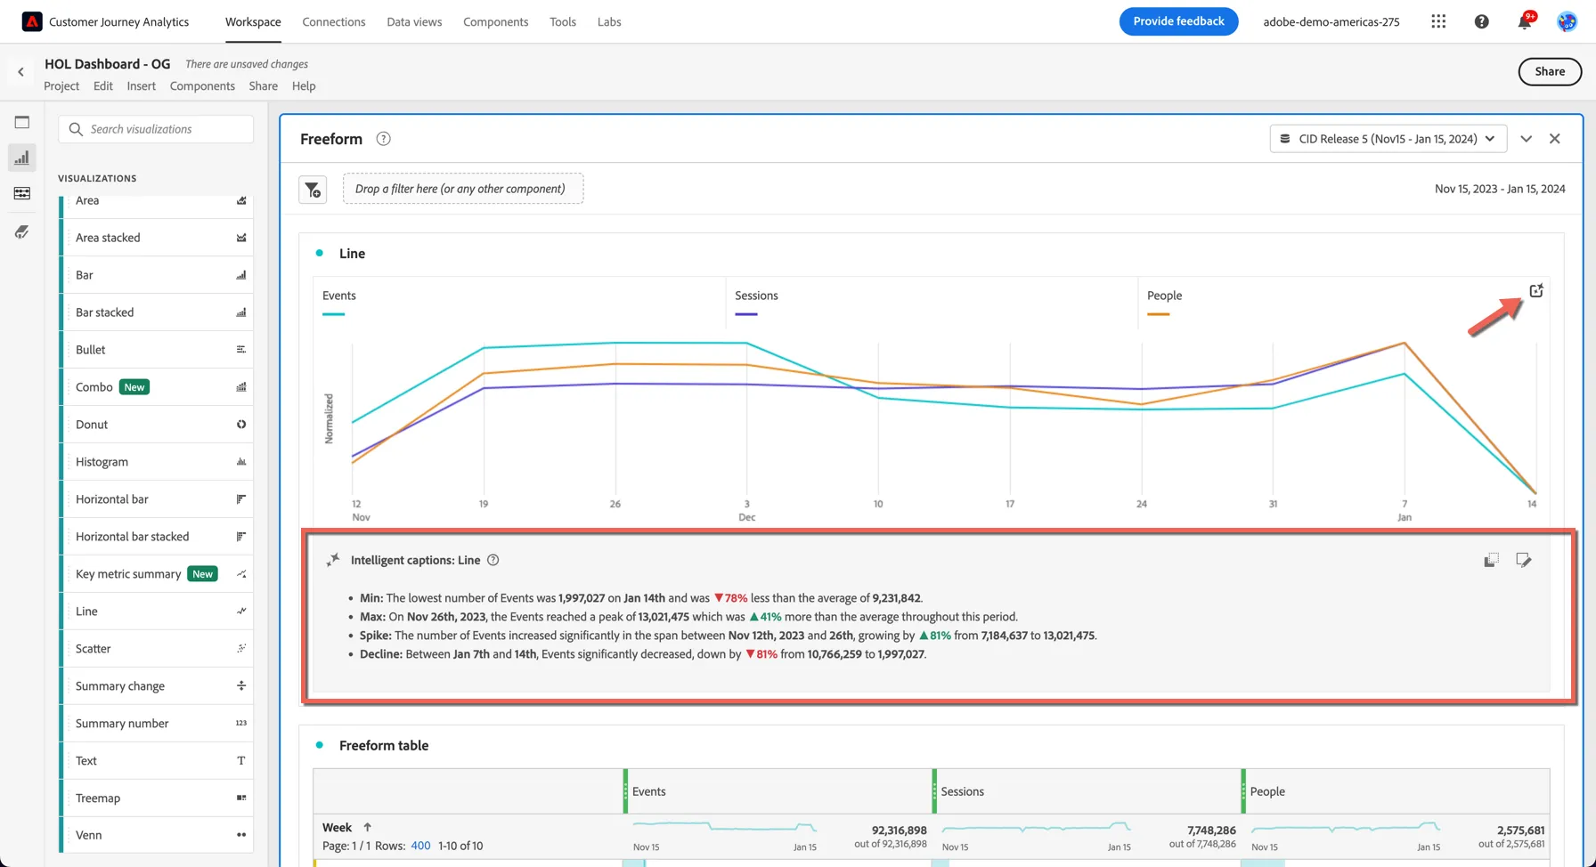Open the Help menu
1596x867 pixels.
(x=304, y=86)
